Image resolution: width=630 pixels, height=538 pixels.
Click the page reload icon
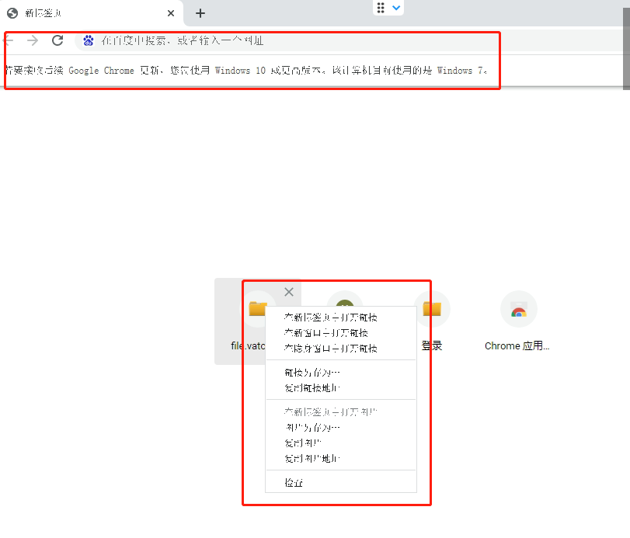tap(57, 40)
